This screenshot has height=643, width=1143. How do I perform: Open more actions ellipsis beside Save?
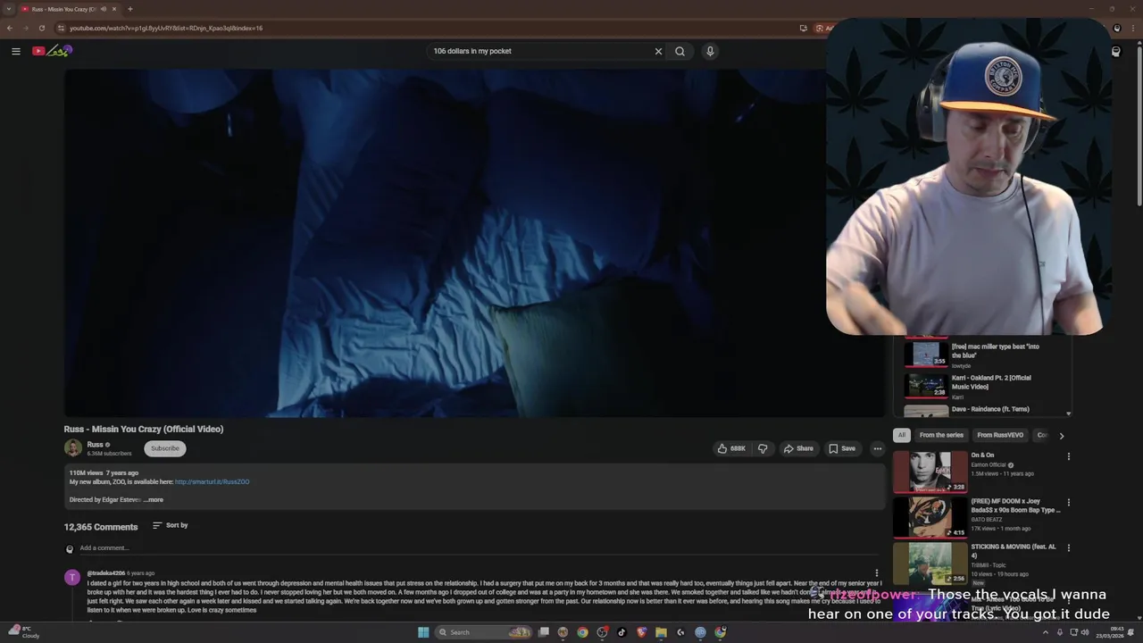click(x=878, y=448)
